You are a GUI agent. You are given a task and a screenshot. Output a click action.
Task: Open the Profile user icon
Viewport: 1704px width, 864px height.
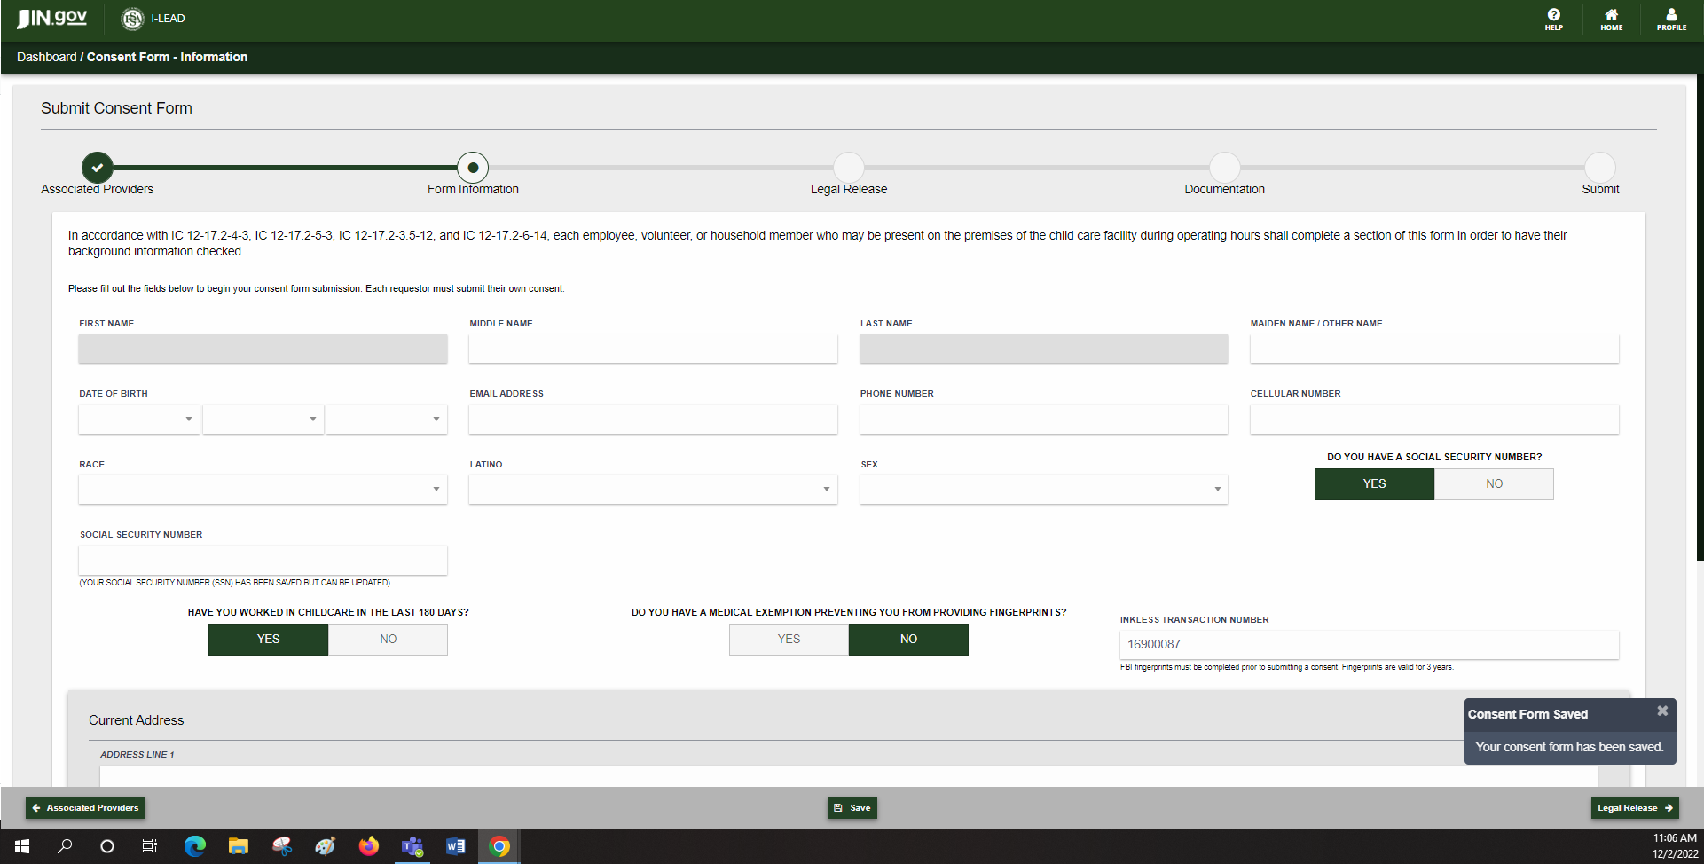click(1671, 19)
